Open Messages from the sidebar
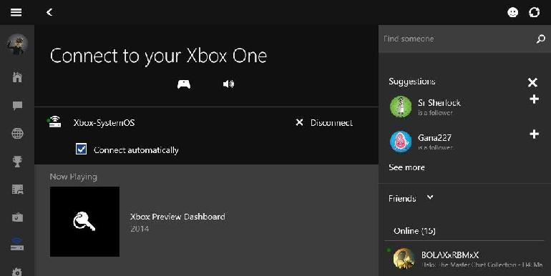Viewport: 551px width, 276px height. pos(17,105)
